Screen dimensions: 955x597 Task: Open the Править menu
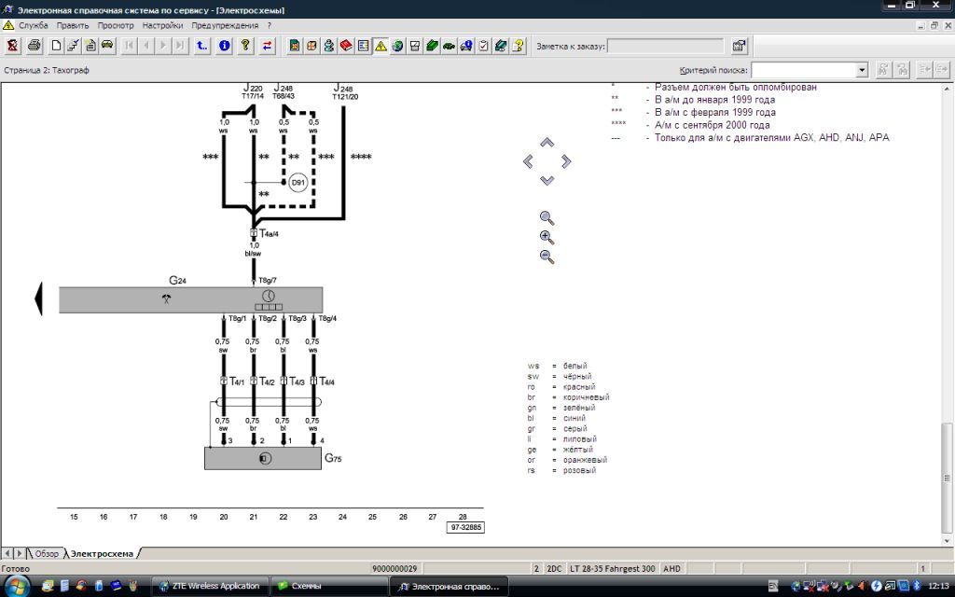point(73,25)
